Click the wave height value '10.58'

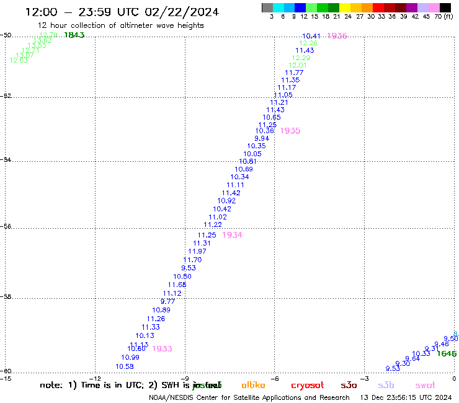pos(125,366)
